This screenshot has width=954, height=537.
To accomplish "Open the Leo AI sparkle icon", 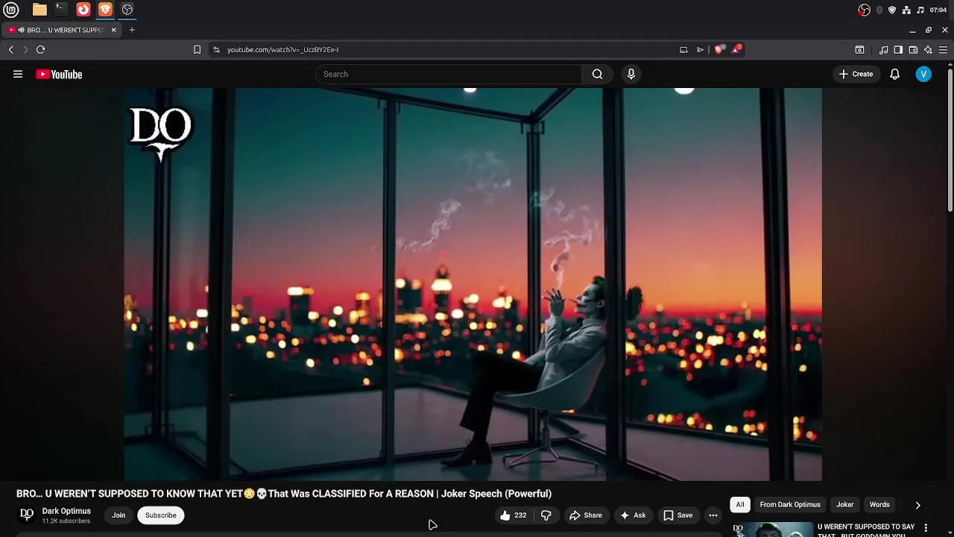I will 928,49.
